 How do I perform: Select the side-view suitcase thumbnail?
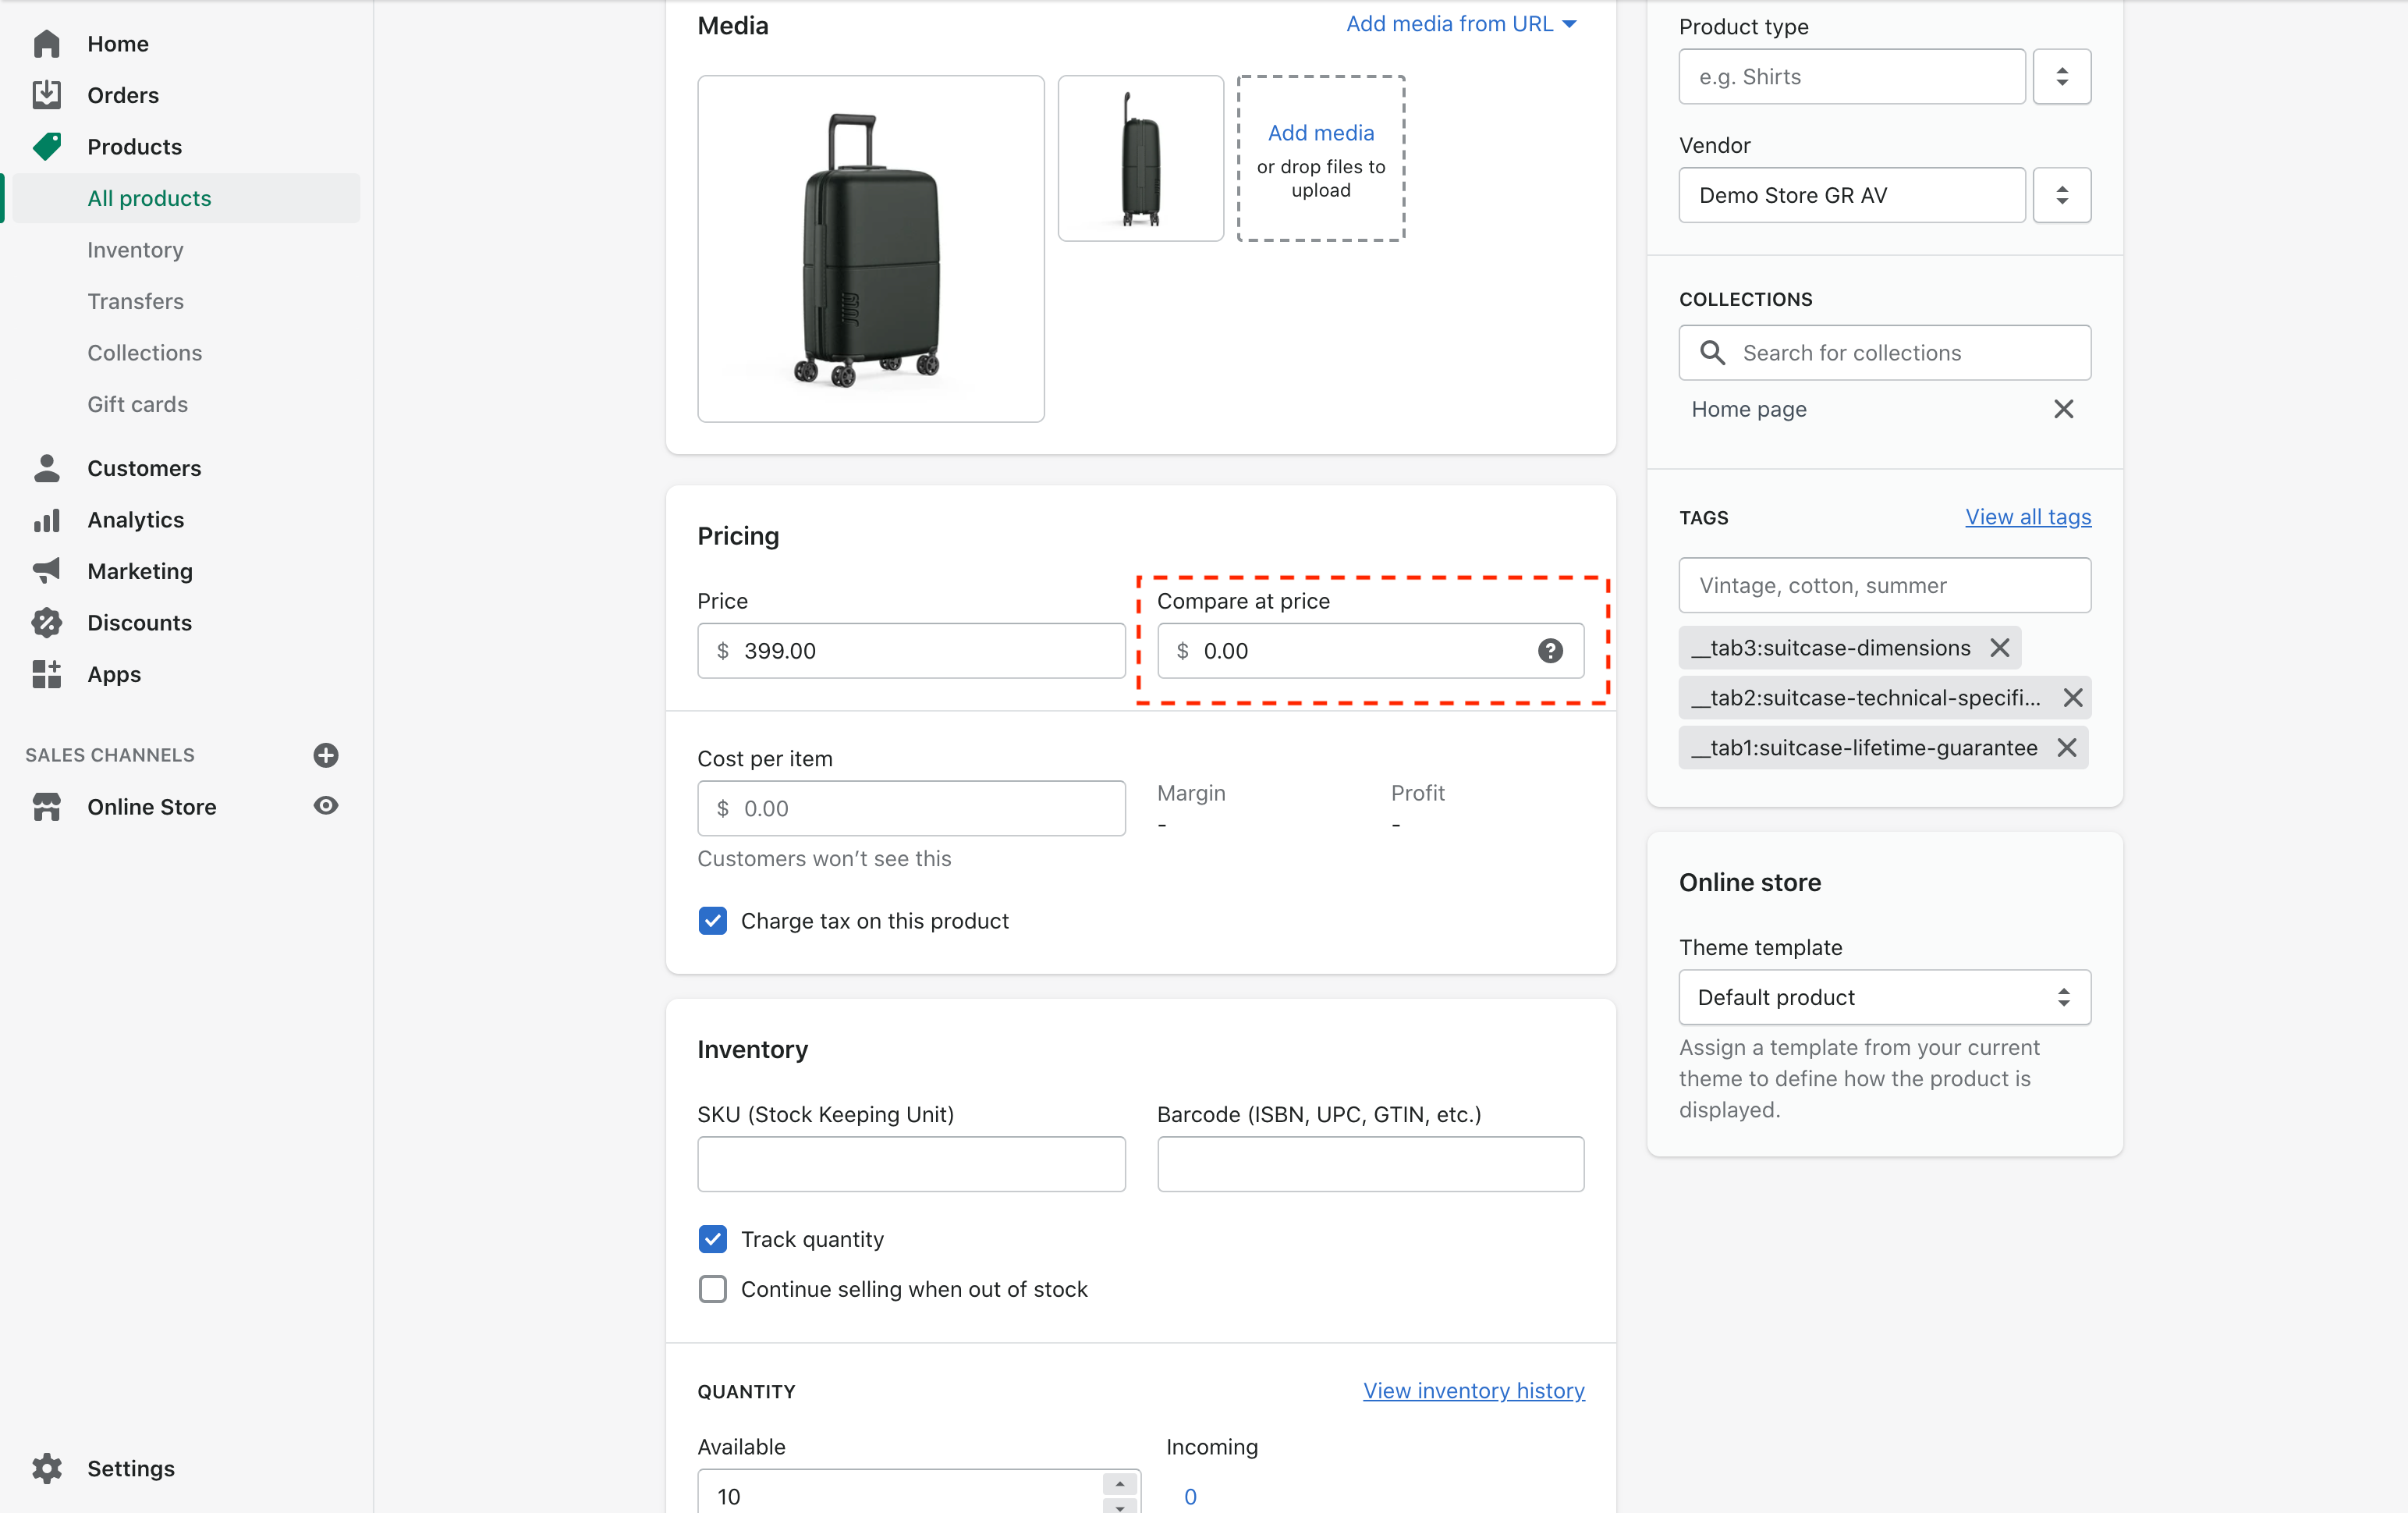[1140, 158]
